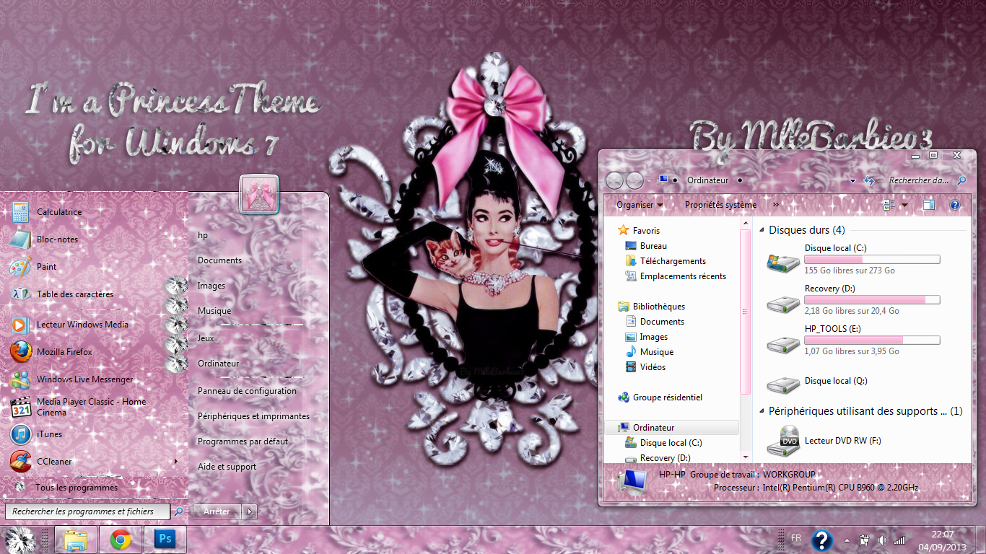Select the Disque local (Q:) drive

(837, 381)
